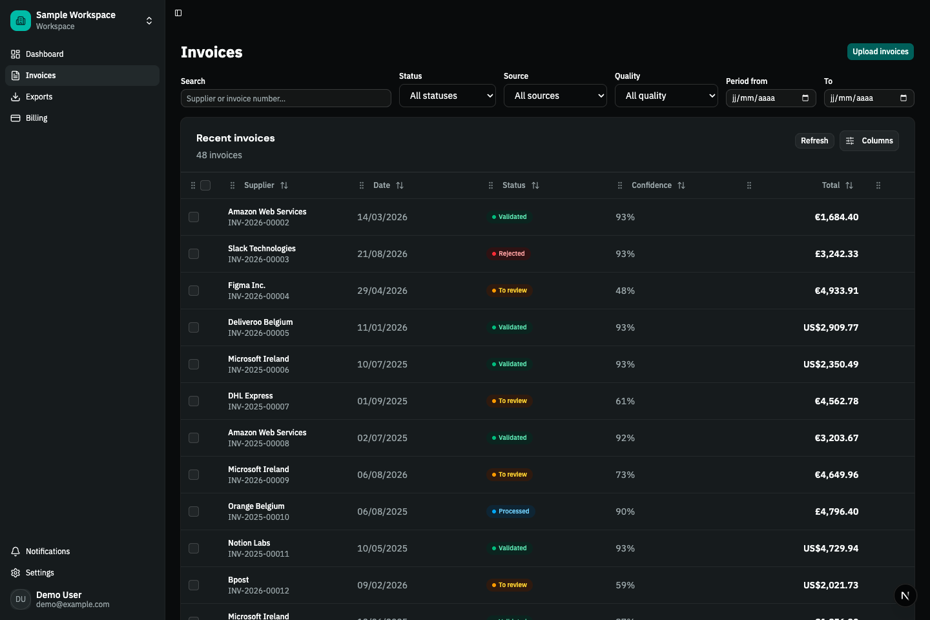Viewport: 930px width, 620px height.
Task: Click the Sample Workspace logo icon
Action: tap(21, 21)
